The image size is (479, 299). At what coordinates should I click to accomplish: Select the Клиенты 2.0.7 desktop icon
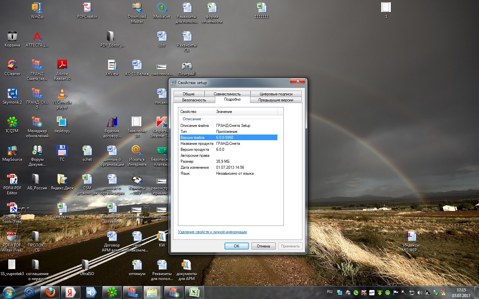(x=137, y=184)
